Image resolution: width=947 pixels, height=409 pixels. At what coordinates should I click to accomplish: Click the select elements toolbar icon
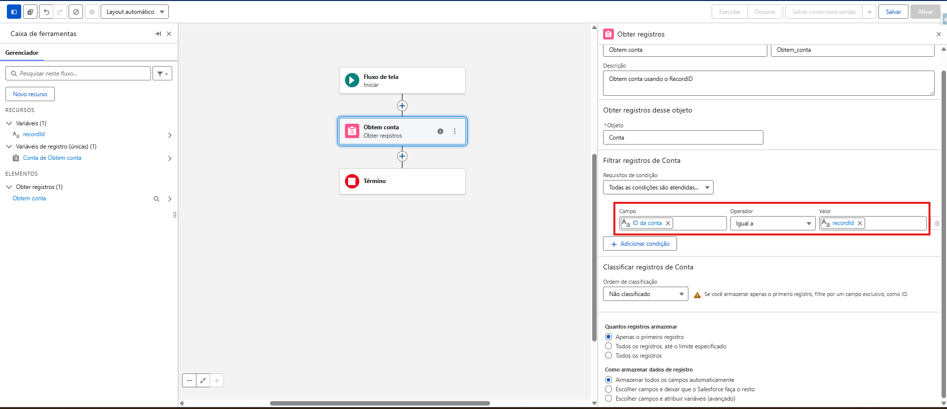click(30, 12)
